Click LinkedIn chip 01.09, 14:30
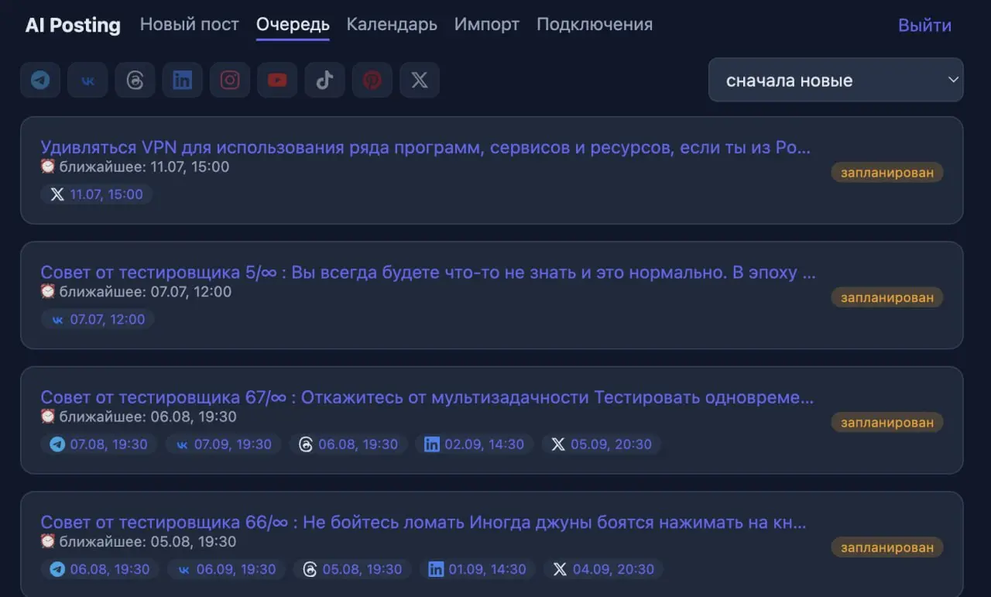Viewport: 991px width, 597px height. click(x=478, y=569)
